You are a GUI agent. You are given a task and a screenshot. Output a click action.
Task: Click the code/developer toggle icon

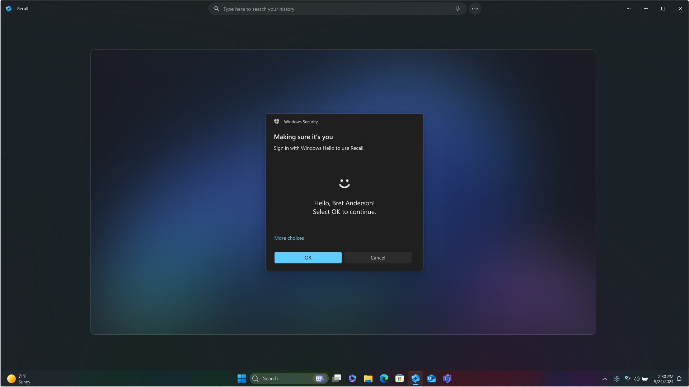475,9
